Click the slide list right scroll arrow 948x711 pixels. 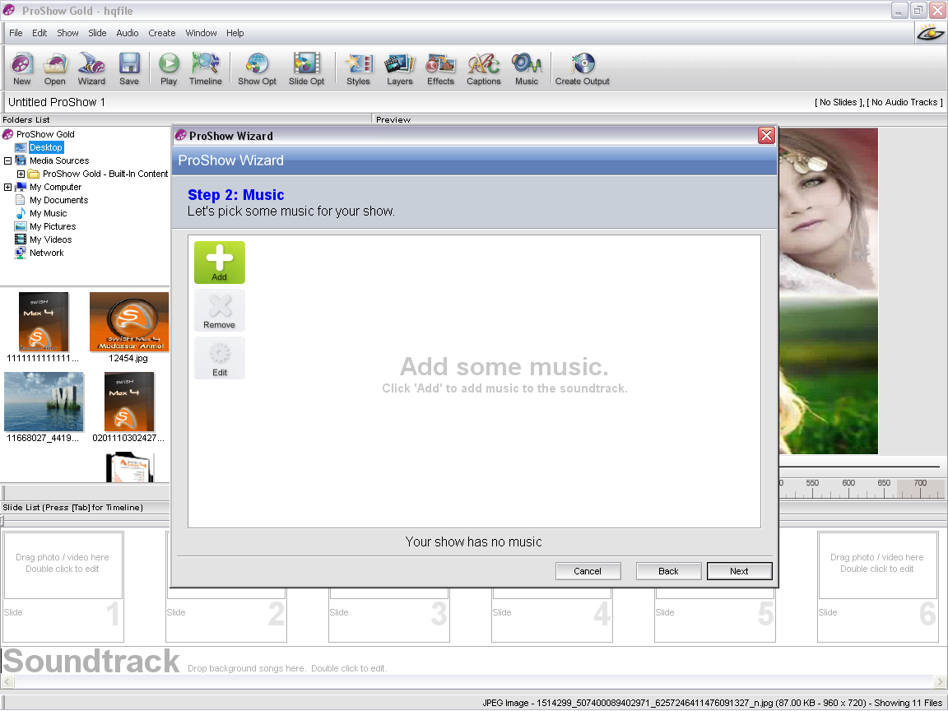(x=941, y=682)
